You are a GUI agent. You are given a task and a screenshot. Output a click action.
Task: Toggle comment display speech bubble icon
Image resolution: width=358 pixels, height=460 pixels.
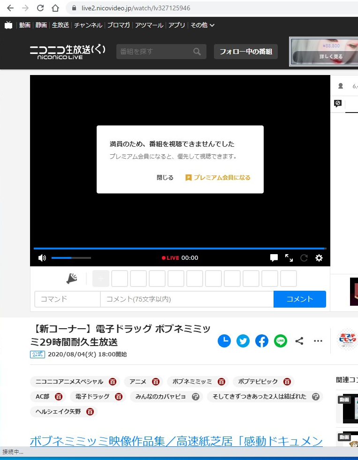coord(274,258)
